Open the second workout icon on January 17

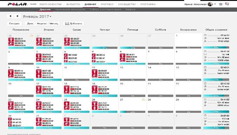pyautogui.click(x=39, y=92)
